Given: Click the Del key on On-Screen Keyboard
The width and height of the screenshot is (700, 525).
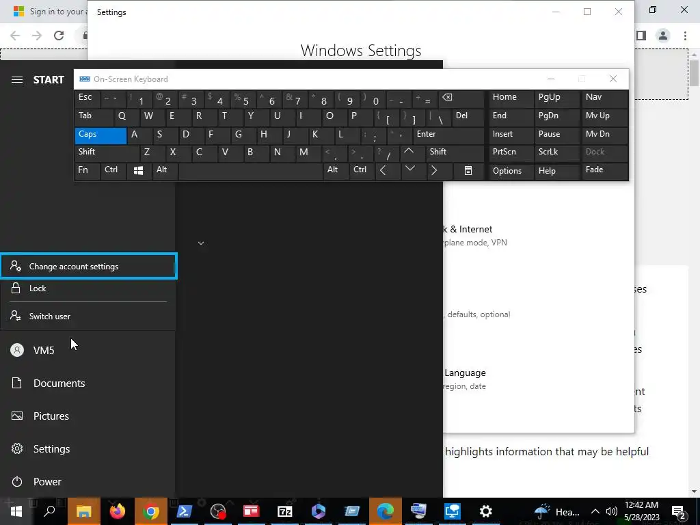Looking at the screenshot, I should [468, 118].
